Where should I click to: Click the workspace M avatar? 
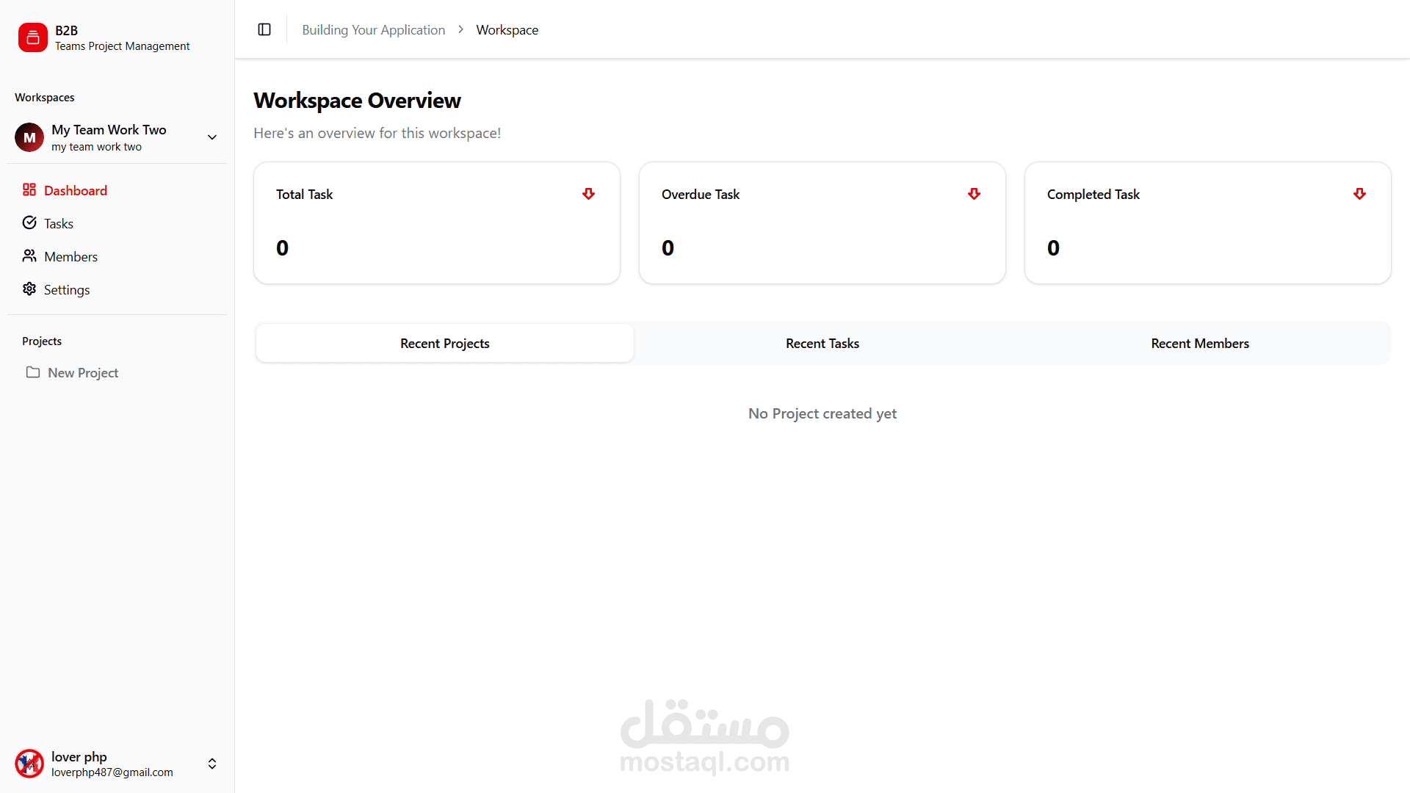point(29,137)
